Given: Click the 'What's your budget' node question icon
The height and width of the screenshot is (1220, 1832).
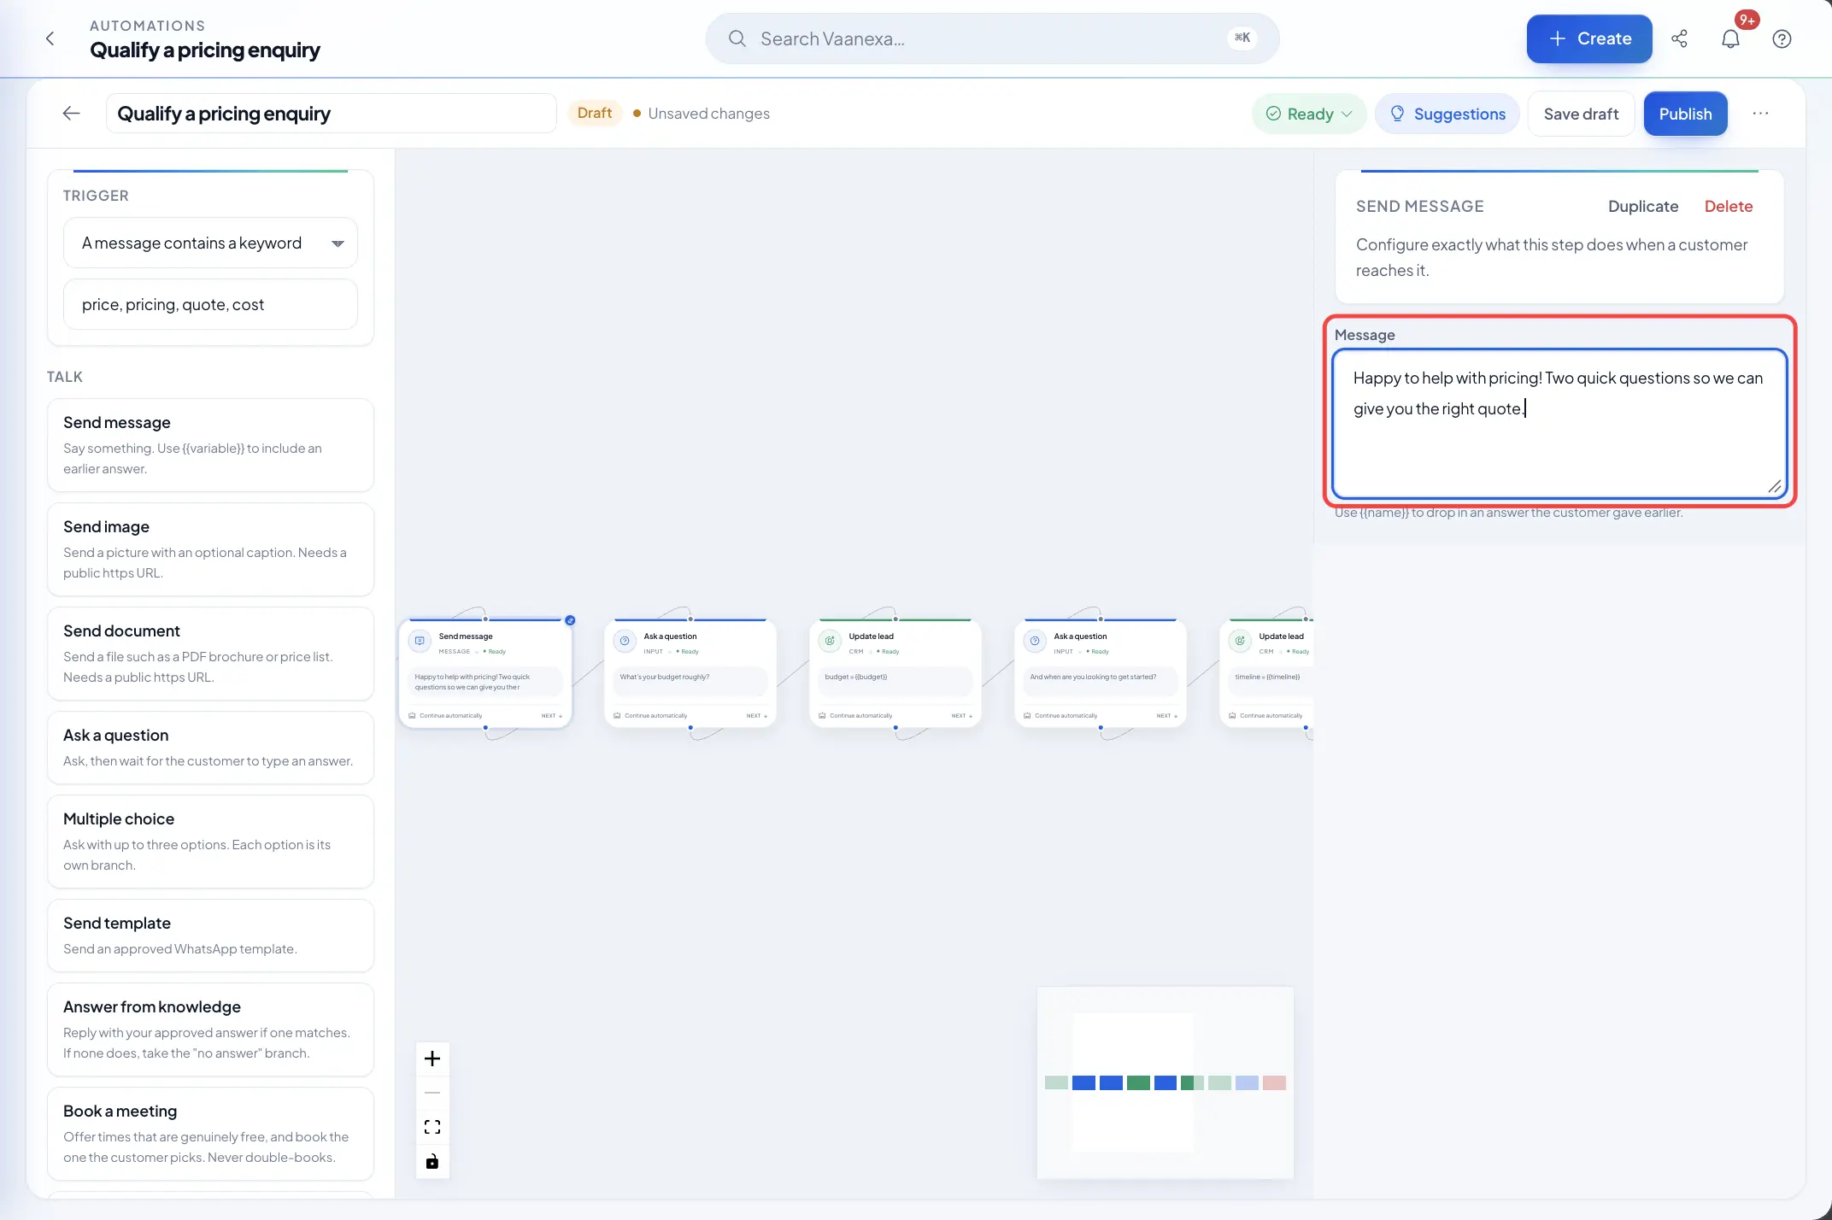Looking at the screenshot, I should tap(625, 641).
